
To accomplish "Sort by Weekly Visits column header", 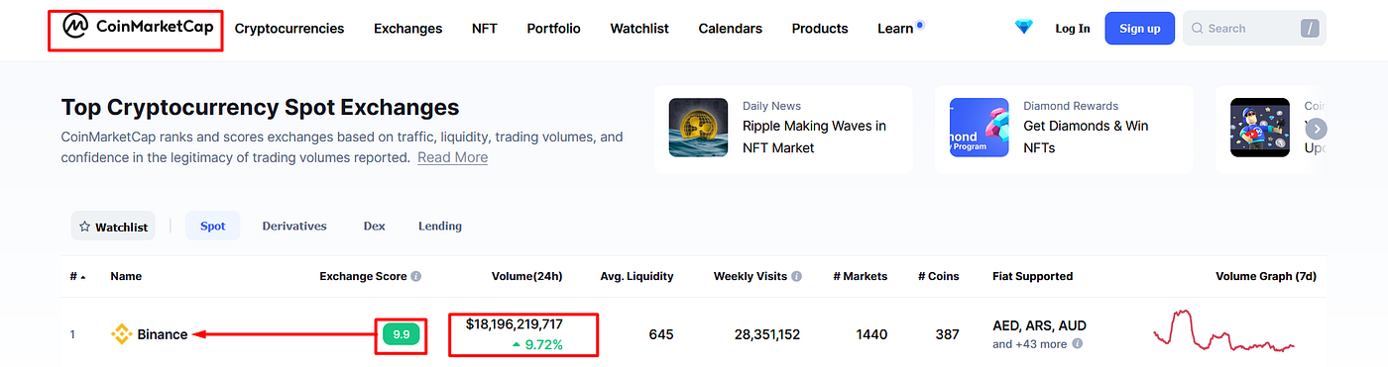I will click(751, 277).
